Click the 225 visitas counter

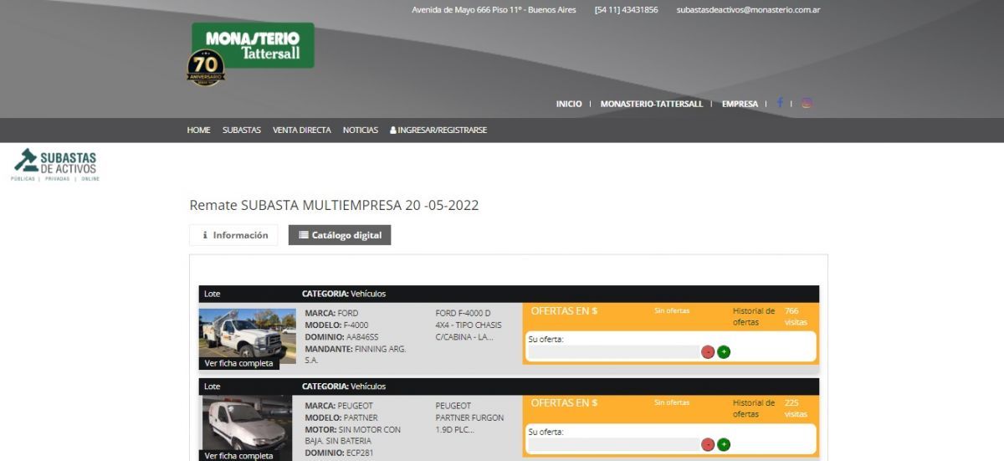point(797,408)
